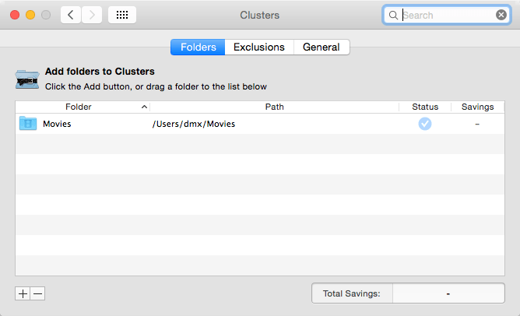Show all preferences grid icon

click(x=122, y=15)
